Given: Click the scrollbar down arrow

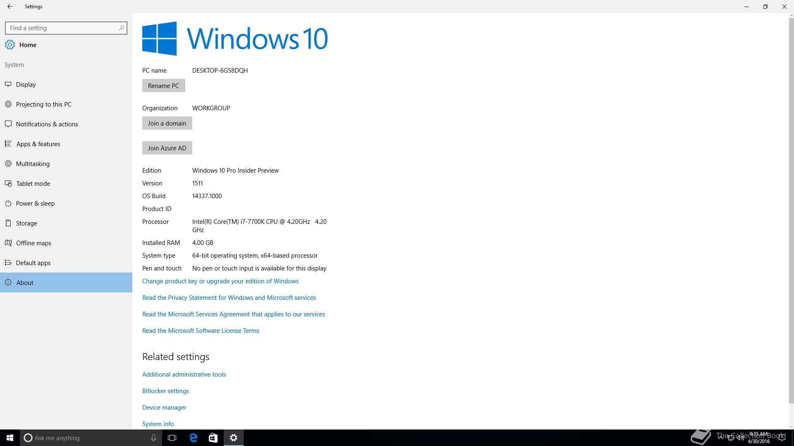Looking at the screenshot, I should 791,427.
